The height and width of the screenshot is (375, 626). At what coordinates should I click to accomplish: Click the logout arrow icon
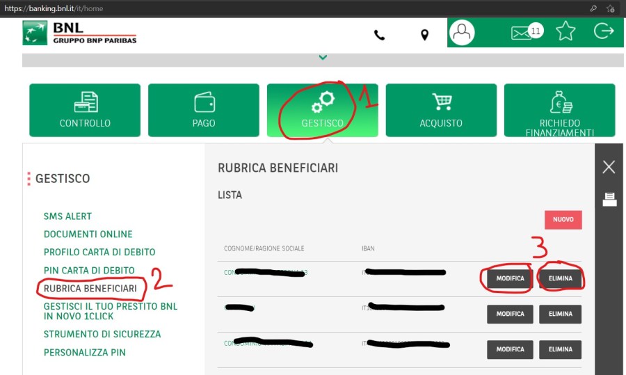[604, 31]
